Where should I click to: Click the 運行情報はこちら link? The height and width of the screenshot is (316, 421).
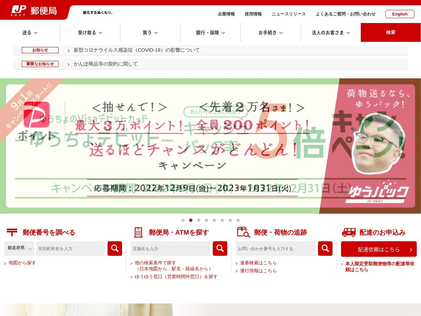click(258, 271)
